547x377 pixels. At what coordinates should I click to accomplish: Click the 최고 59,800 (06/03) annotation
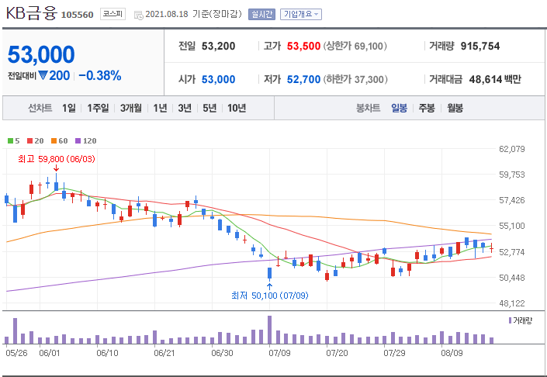click(x=56, y=159)
